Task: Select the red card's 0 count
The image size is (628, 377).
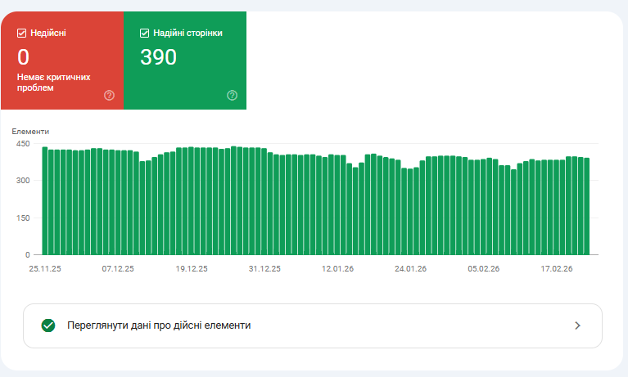Action: (23, 57)
